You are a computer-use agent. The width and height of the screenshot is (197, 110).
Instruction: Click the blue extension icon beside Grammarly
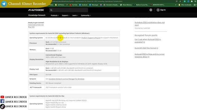pyautogui.click(x=188, y=1)
